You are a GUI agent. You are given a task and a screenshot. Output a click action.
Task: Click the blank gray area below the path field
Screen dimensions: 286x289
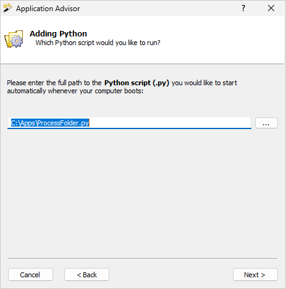143,191
